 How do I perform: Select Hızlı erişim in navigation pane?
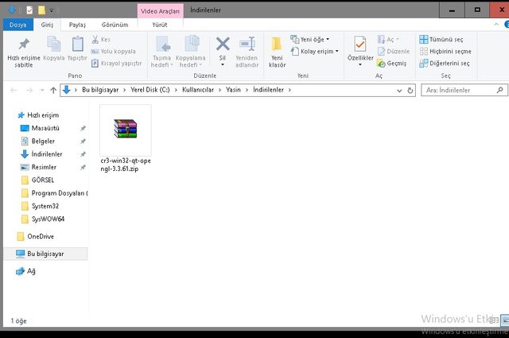click(x=39, y=115)
